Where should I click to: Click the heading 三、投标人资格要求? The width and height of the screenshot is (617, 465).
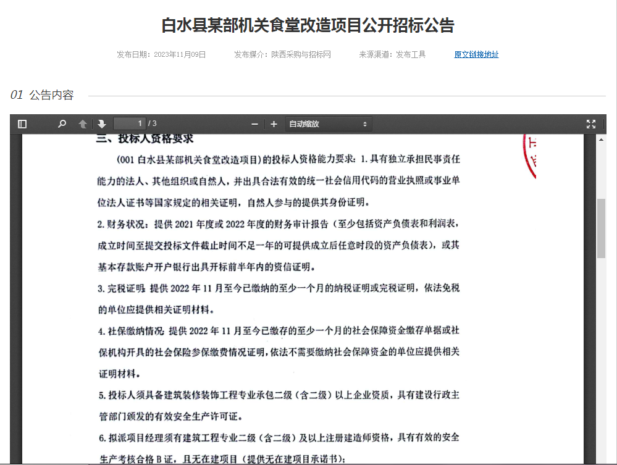point(145,138)
